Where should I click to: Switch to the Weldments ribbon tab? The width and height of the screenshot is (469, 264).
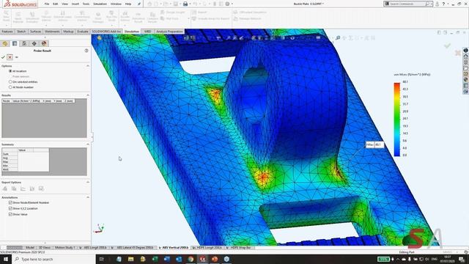(52, 32)
